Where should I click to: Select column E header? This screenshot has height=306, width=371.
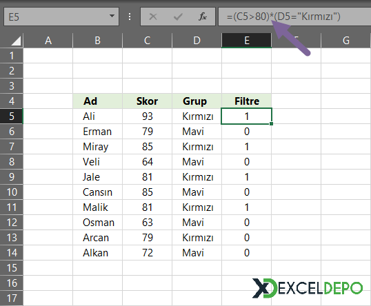pos(247,41)
